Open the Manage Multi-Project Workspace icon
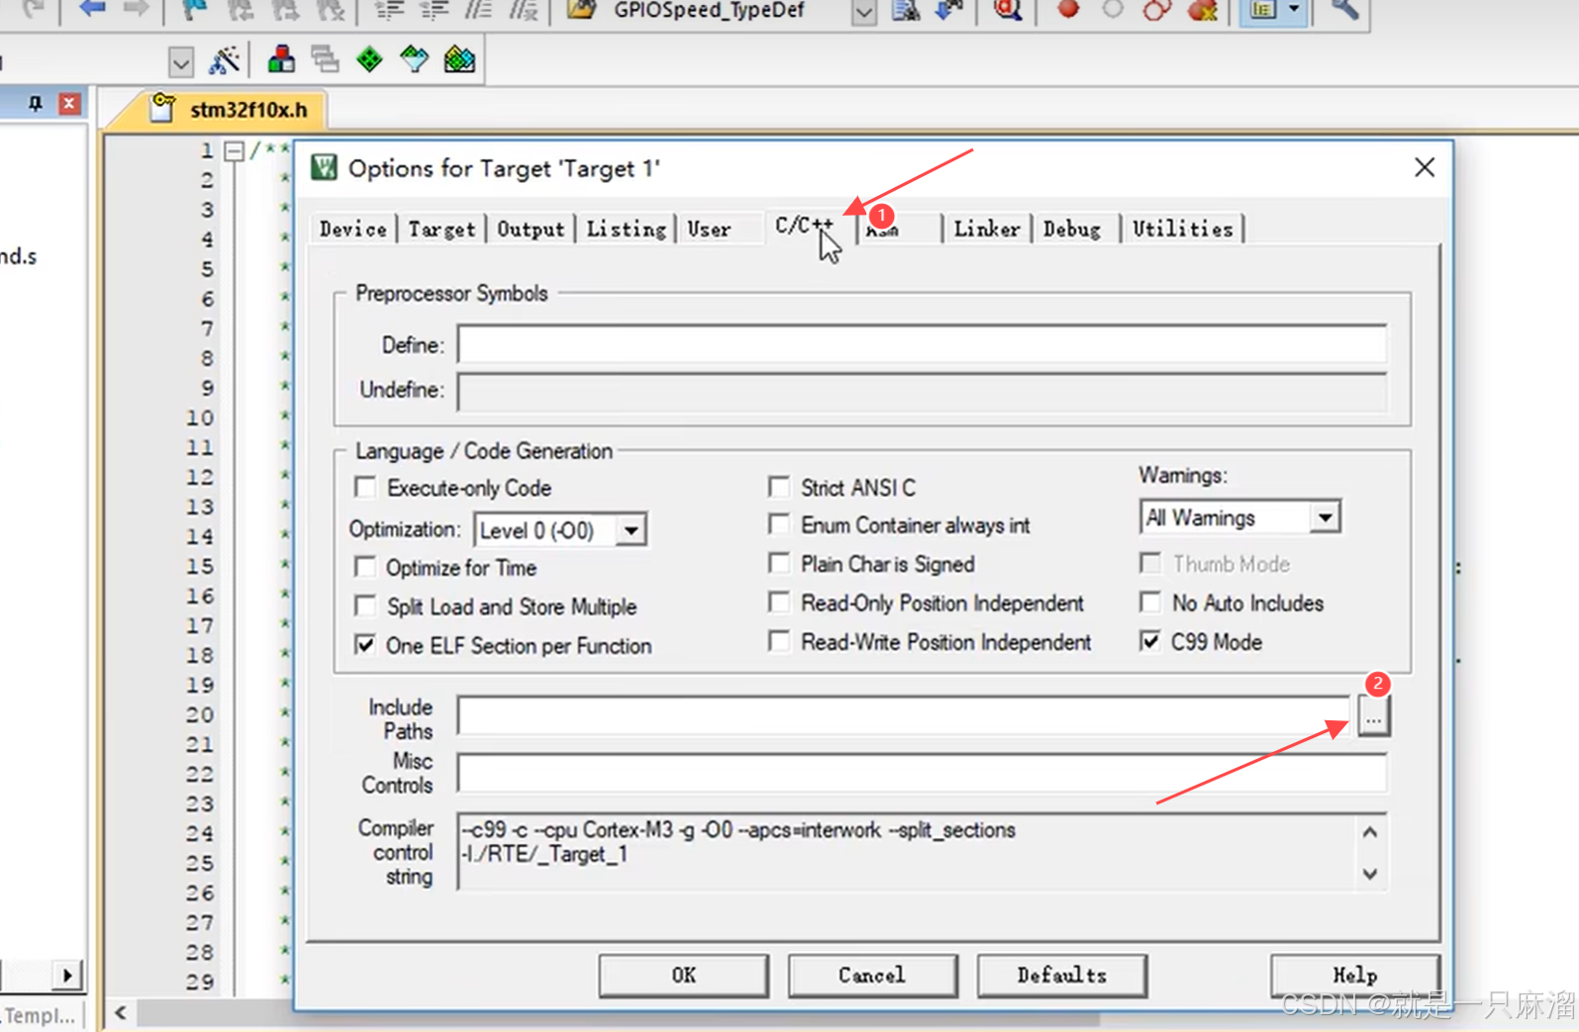The width and height of the screenshot is (1579, 1032). coord(325,59)
